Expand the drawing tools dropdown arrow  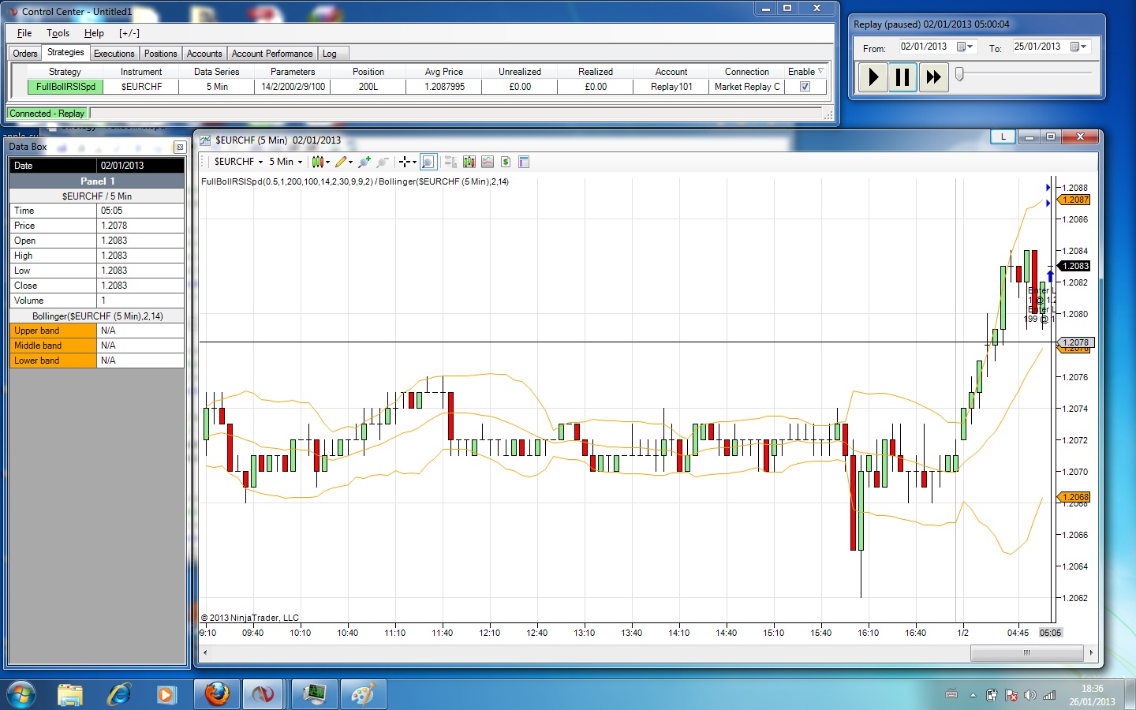350,163
